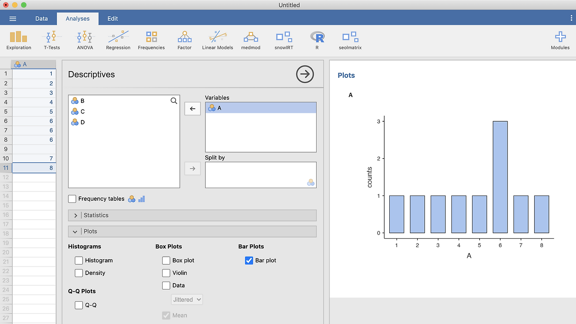Switch to the Edit tab

112,18
